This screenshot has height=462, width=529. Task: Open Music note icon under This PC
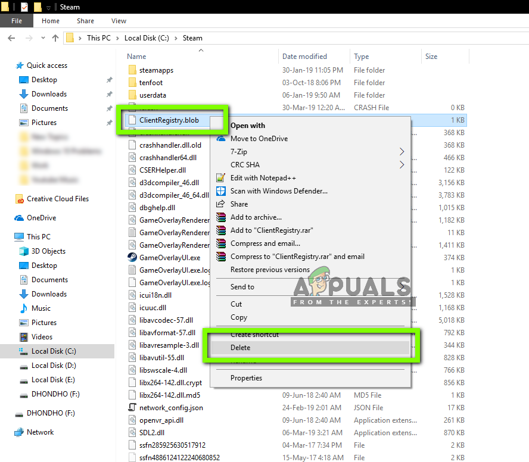tap(24, 308)
